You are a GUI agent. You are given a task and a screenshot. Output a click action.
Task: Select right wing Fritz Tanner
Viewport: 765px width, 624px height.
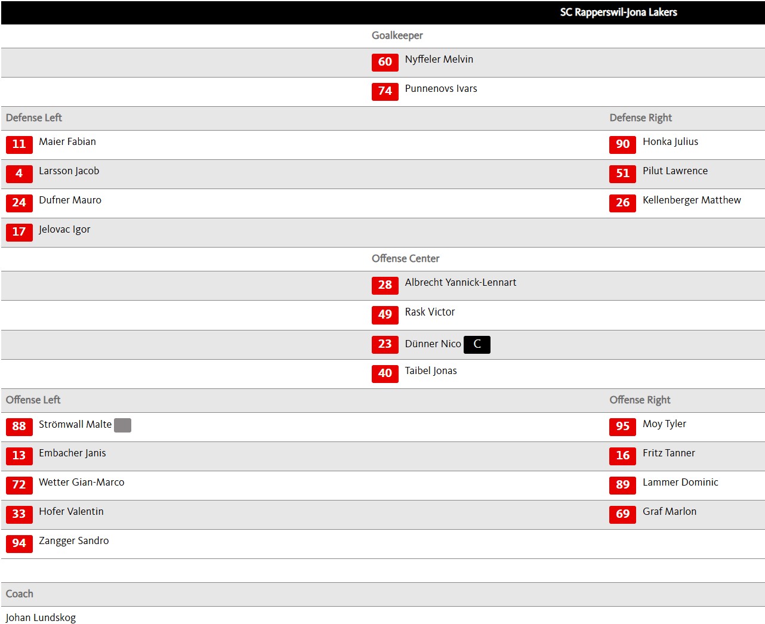point(669,453)
